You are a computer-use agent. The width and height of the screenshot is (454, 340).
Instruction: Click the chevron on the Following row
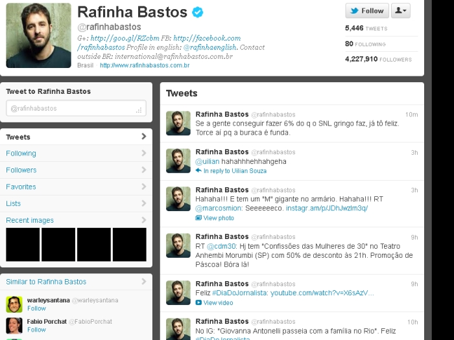pyautogui.click(x=143, y=153)
